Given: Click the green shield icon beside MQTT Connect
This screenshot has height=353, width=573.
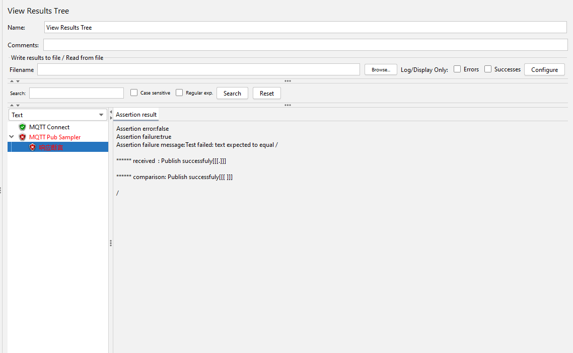Looking at the screenshot, I should point(22,127).
